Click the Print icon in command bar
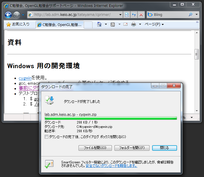This screenshot has height=177, width=204. click(x=133, y=25)
